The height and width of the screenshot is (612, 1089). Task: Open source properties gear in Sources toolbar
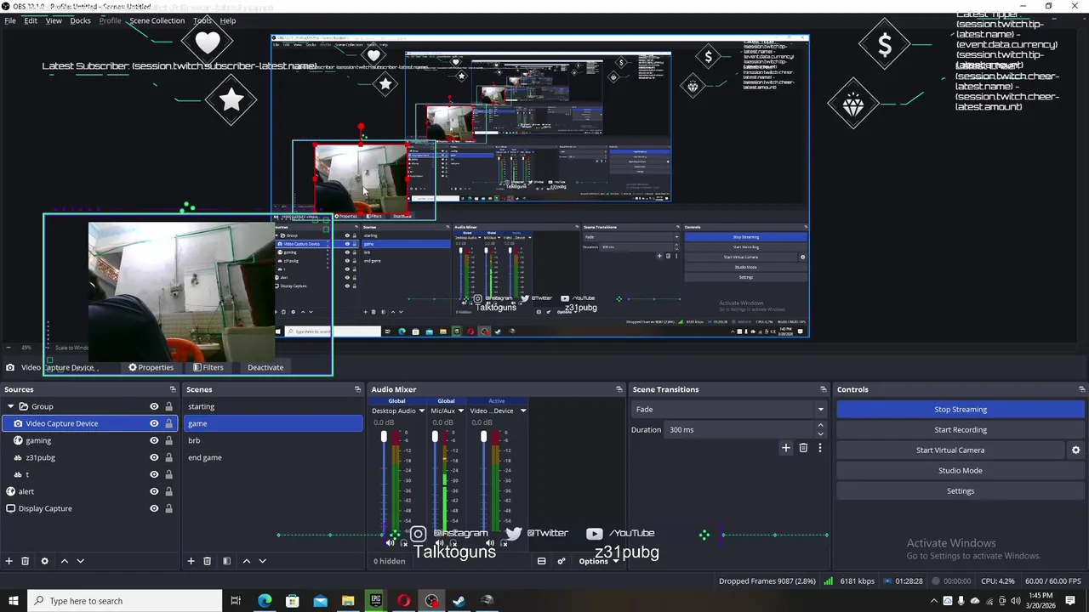click(44, 561)
